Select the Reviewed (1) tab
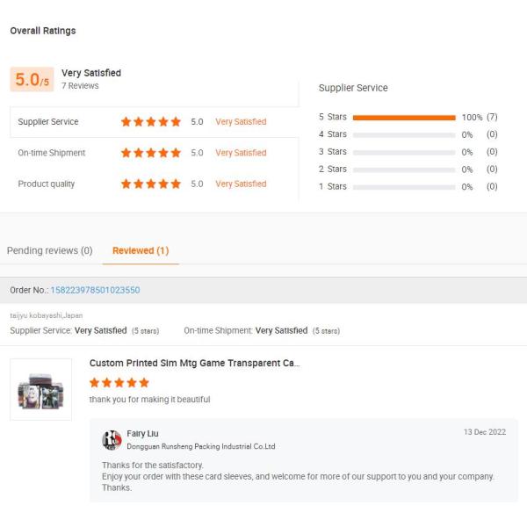The height and width of the screenshot is (527, 527). [141, 250]
